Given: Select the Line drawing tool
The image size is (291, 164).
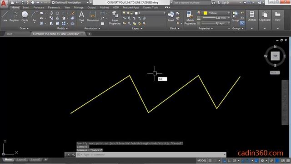Looking at the screenshot, I should point(5,16).
